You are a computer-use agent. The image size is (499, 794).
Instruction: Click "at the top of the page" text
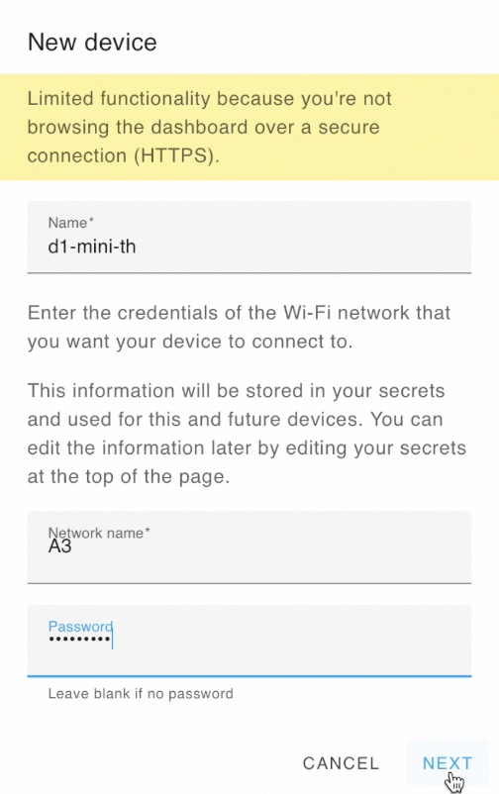(129, 476)
